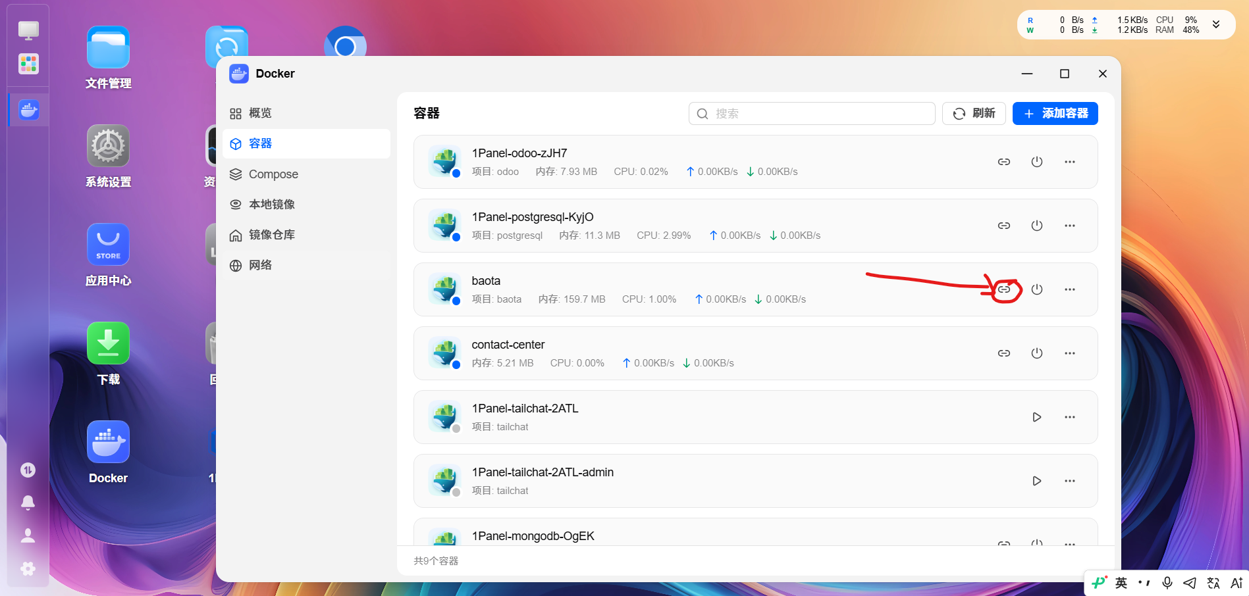Start the 1Panel-tailchat-2ATL-admin container
The width and height of the screenshot is (1249, 596).
click(1036, 481)
